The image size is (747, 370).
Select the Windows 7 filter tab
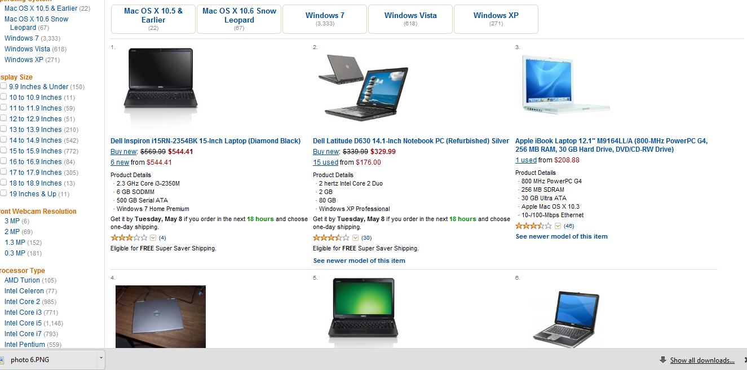pos(325,19)
